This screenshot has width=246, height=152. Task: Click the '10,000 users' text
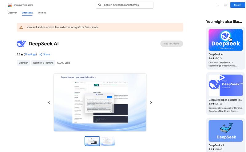(64, 63)
